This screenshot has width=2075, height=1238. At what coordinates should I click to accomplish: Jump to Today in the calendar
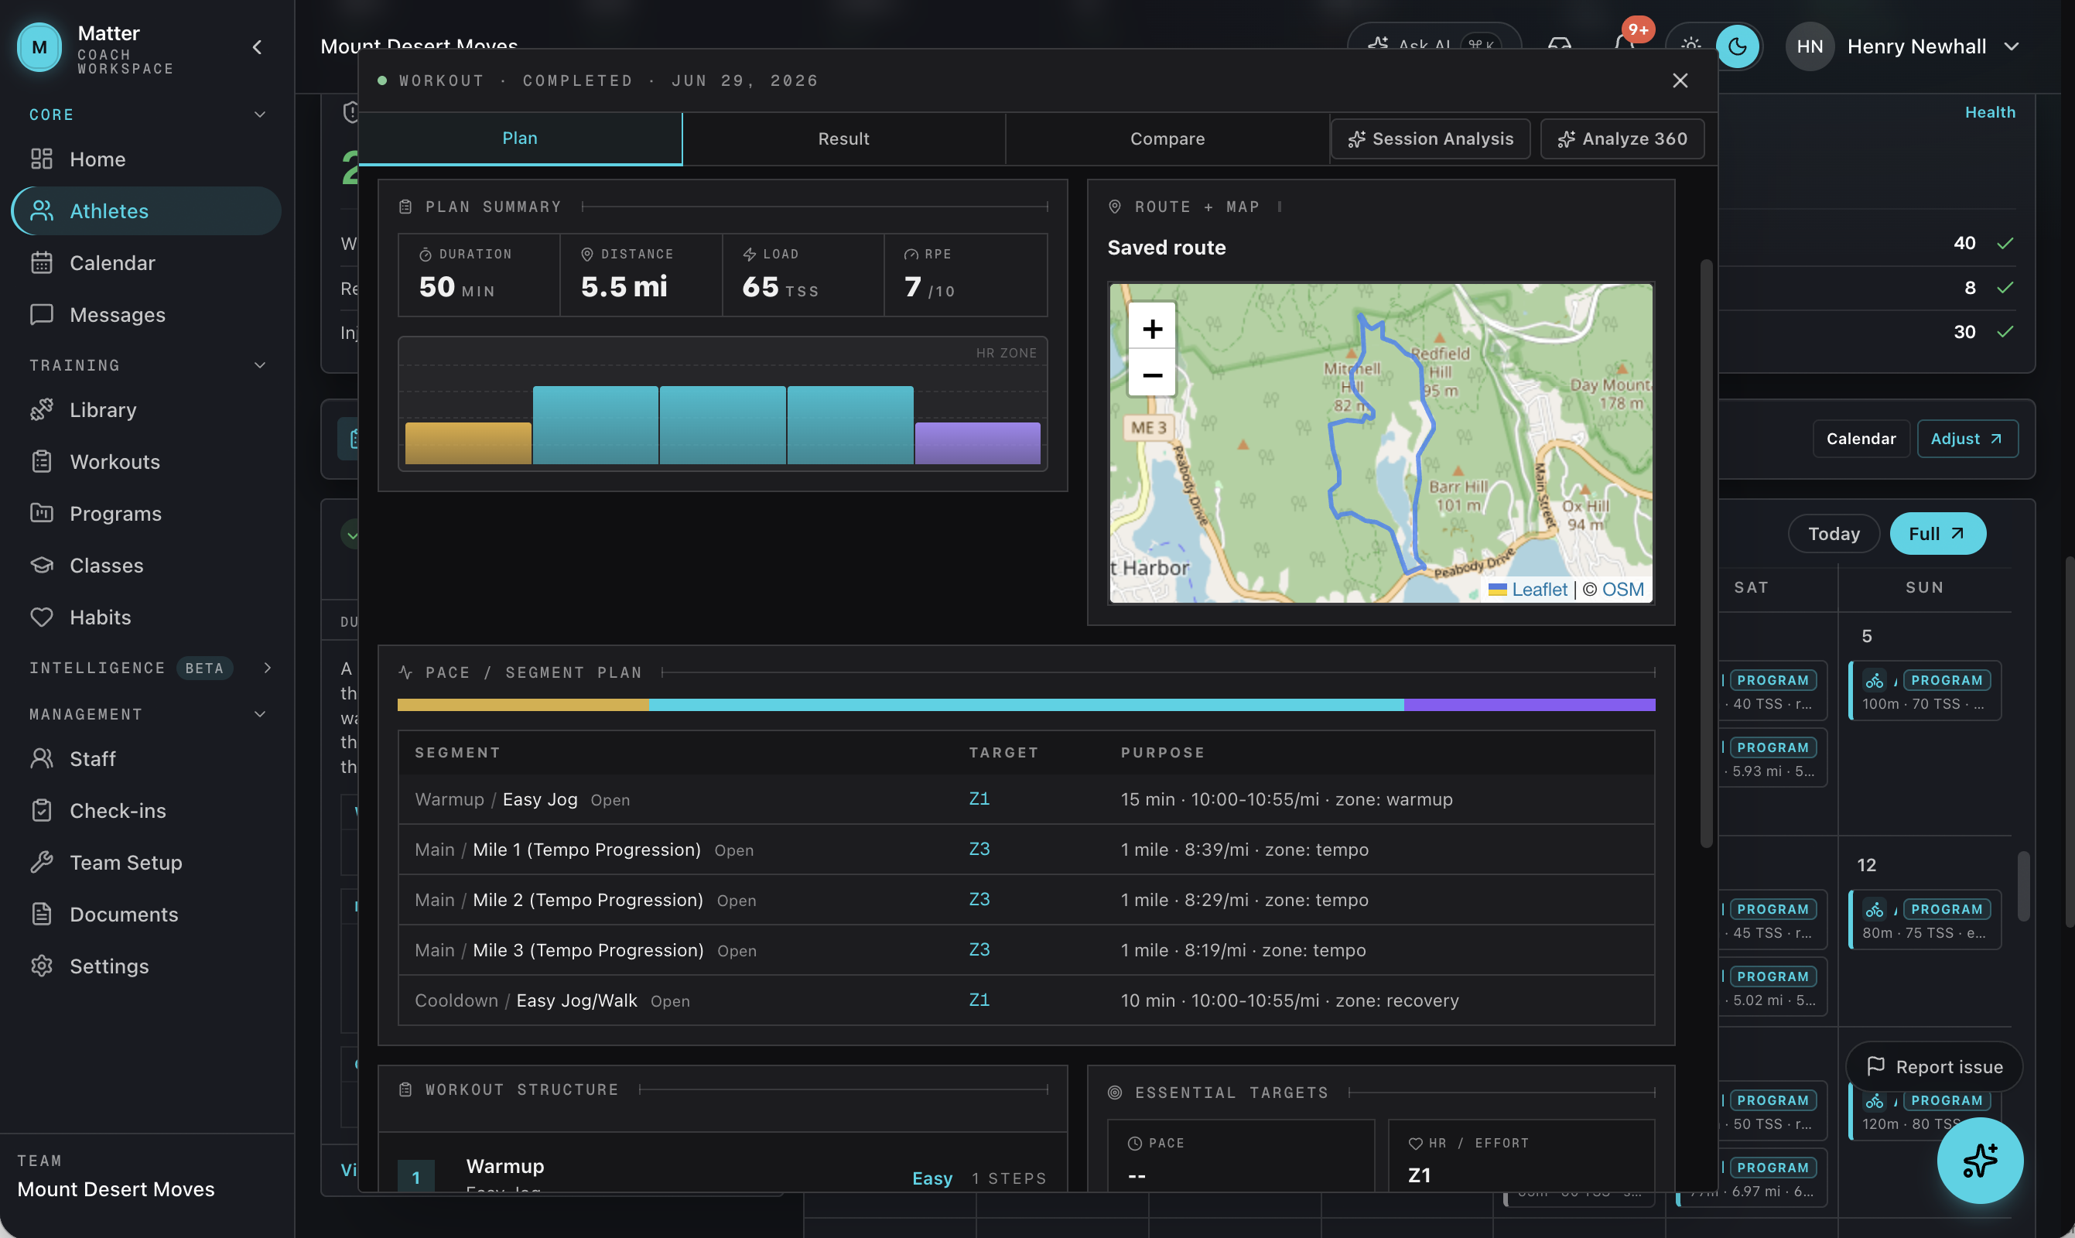pyautogui.click(x=1833, y=533)
